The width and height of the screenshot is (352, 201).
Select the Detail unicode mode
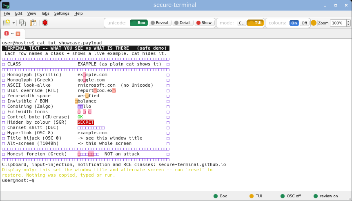point(182,23)
